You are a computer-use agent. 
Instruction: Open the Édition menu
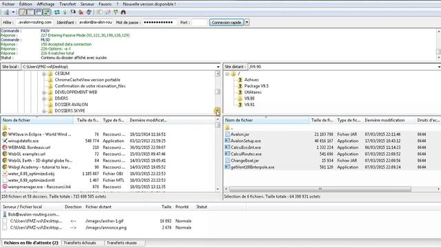tap(25, 4)
